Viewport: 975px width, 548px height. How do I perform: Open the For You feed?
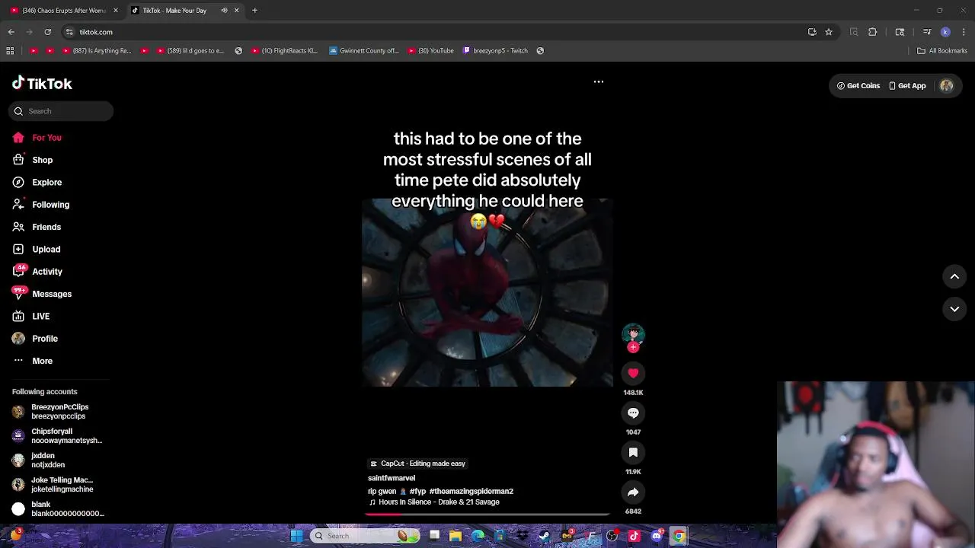pyautogui.click(x=37, y=138)
